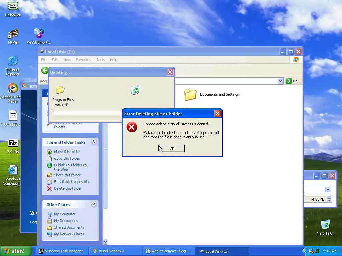The width and height of the screenshot is (342, 256).
Task: Close the Error Deleting File dialog
Action: 217,113
